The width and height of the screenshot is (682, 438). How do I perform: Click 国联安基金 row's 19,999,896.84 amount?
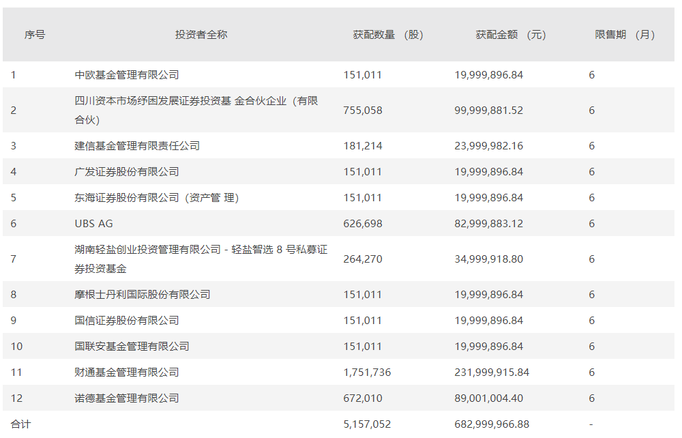point(489,347)
